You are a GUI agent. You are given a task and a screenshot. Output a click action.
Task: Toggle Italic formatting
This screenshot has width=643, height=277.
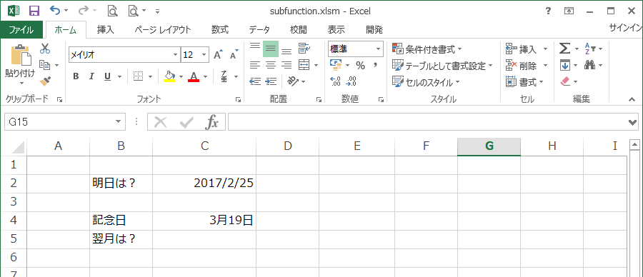[91, 76]
